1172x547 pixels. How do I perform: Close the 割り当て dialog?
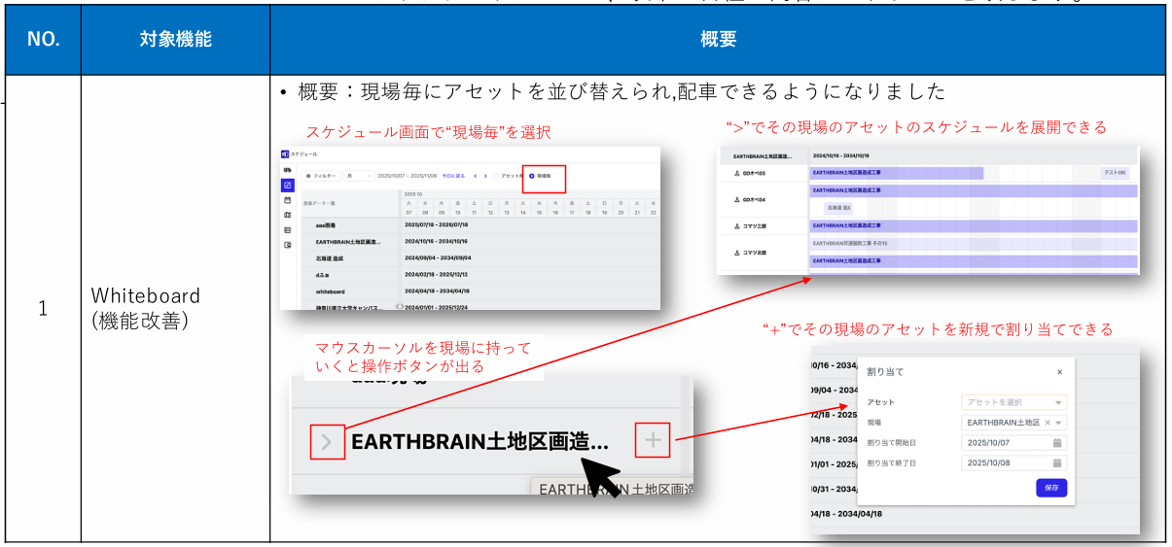point(1059,371)
